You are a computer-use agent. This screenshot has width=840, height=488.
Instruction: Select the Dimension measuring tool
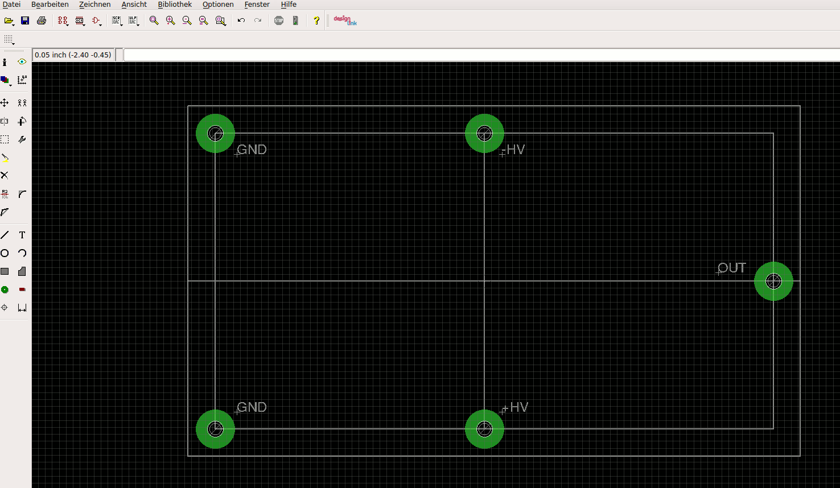tap(22, 308)
